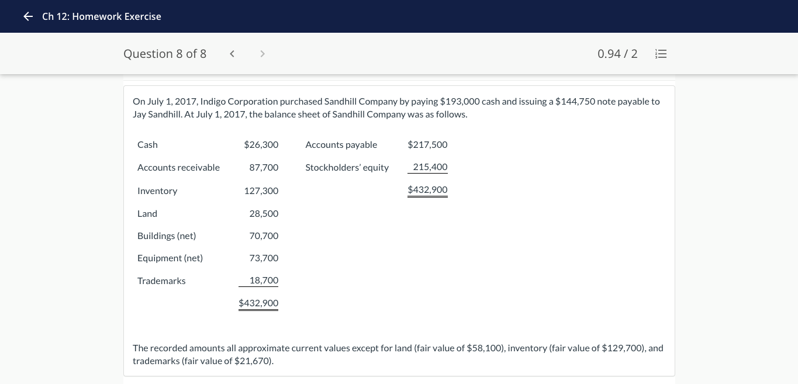
Task: Select the Stockholders' equity value 215,400
Action: (x=430, y=167)
